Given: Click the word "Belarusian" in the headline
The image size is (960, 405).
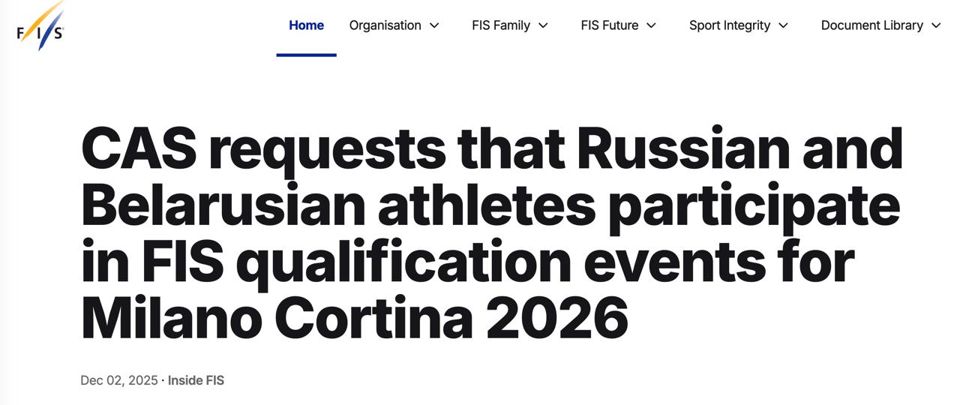Looking at the screenshot, I should pos(222,205).
